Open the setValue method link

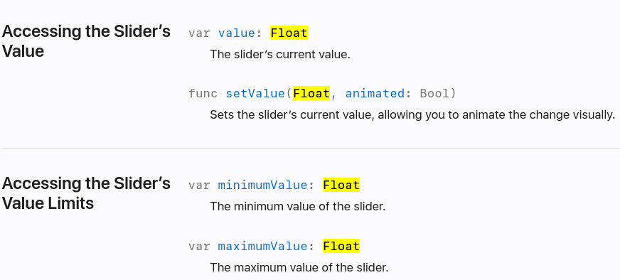click(x=255, y=93)
